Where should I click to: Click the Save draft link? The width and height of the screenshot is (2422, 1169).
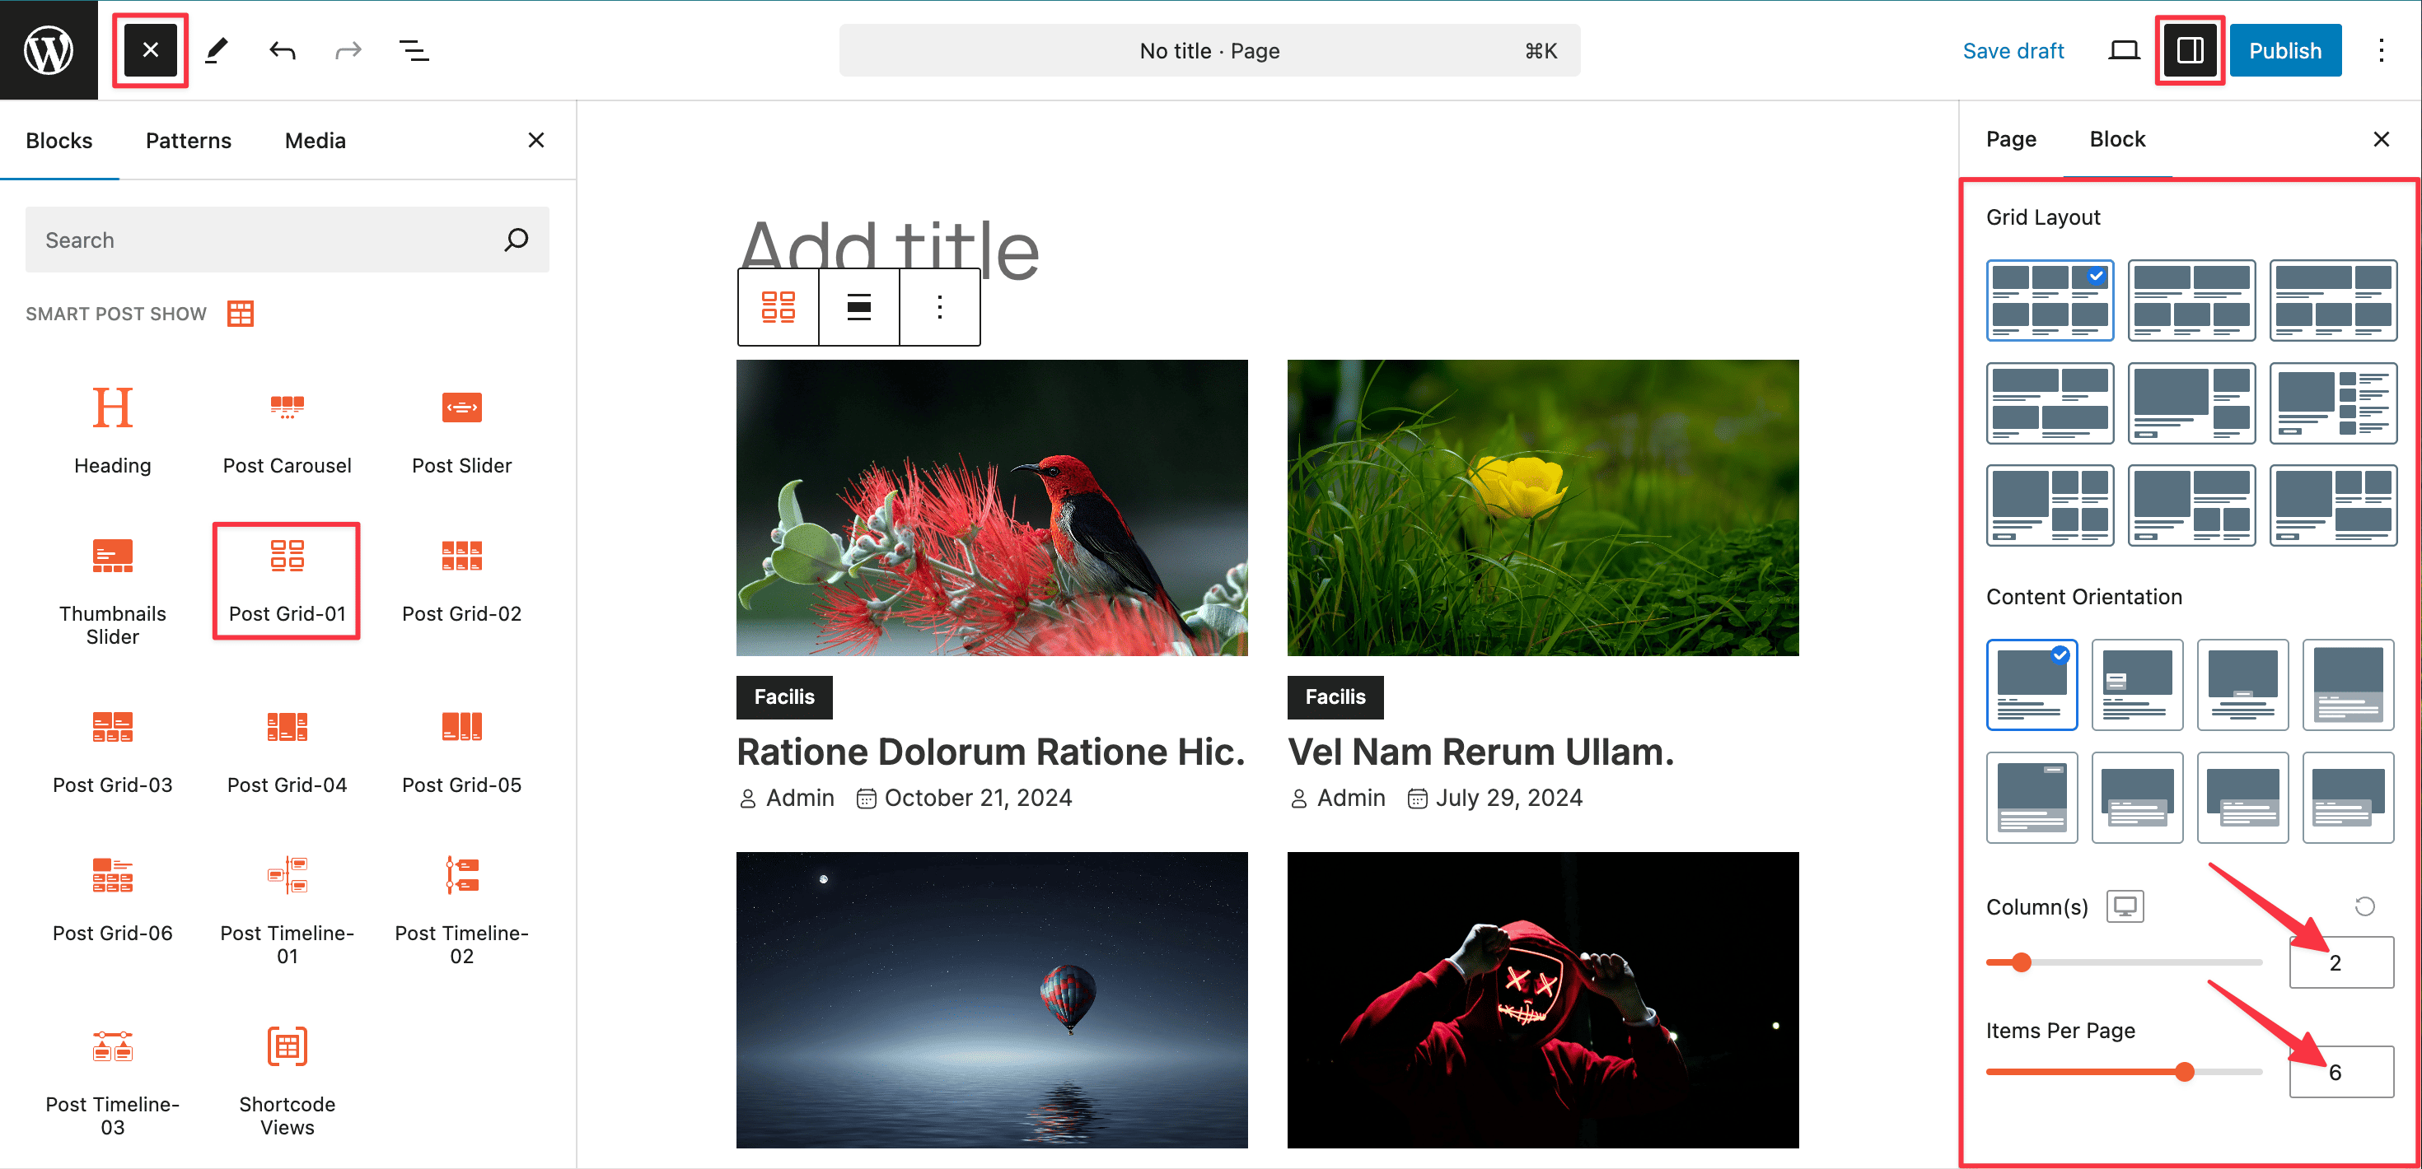pos(2013,51)
